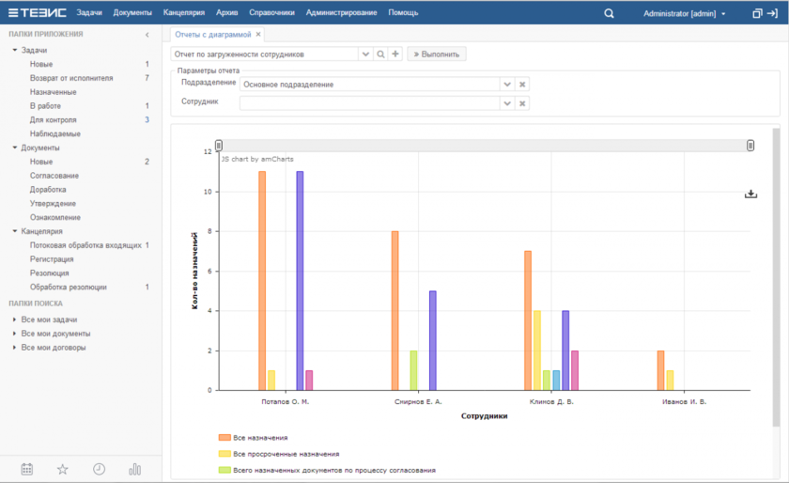
Task: Click the favorites star icon
Action: click(63, 469)
